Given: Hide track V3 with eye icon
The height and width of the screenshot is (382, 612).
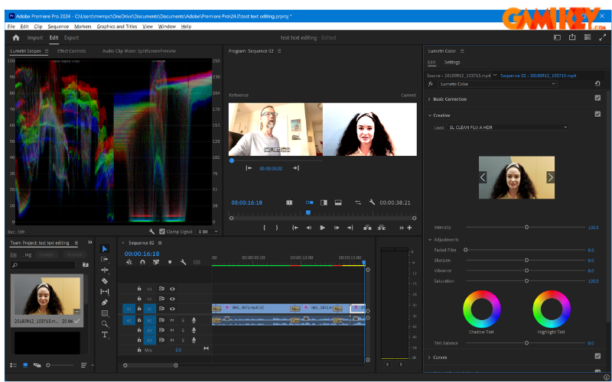Looking at the screenshot, I should click(x=172, y=289).
